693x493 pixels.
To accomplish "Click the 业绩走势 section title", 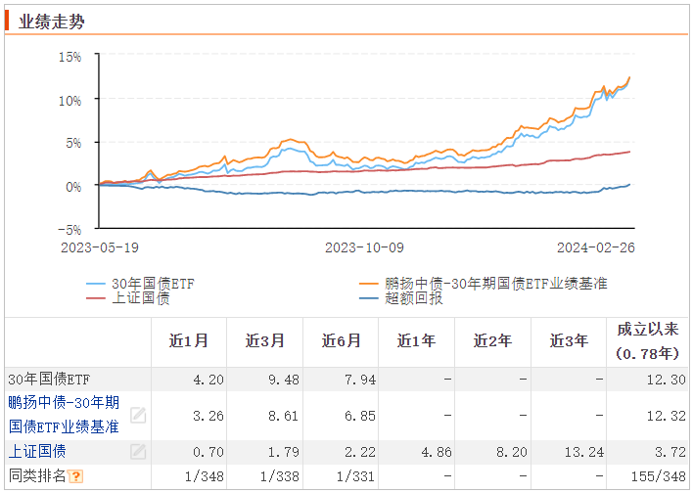I will click(52, 22).
